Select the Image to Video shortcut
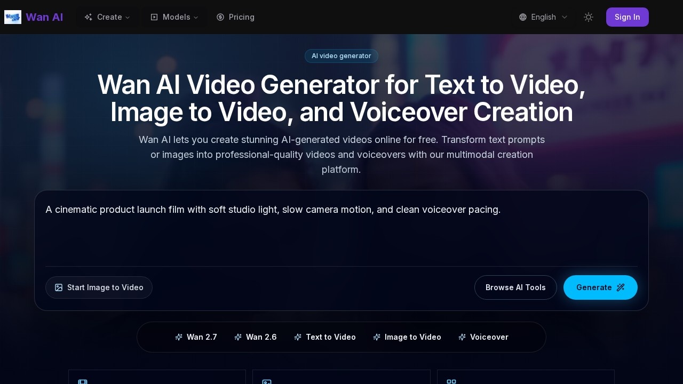The width and height of the screenshot is (683, 384). point(407,337)
